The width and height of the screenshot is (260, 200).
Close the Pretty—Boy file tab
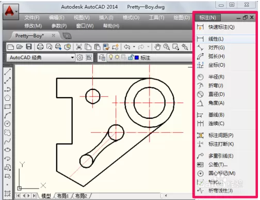click(x=54, y=36)
